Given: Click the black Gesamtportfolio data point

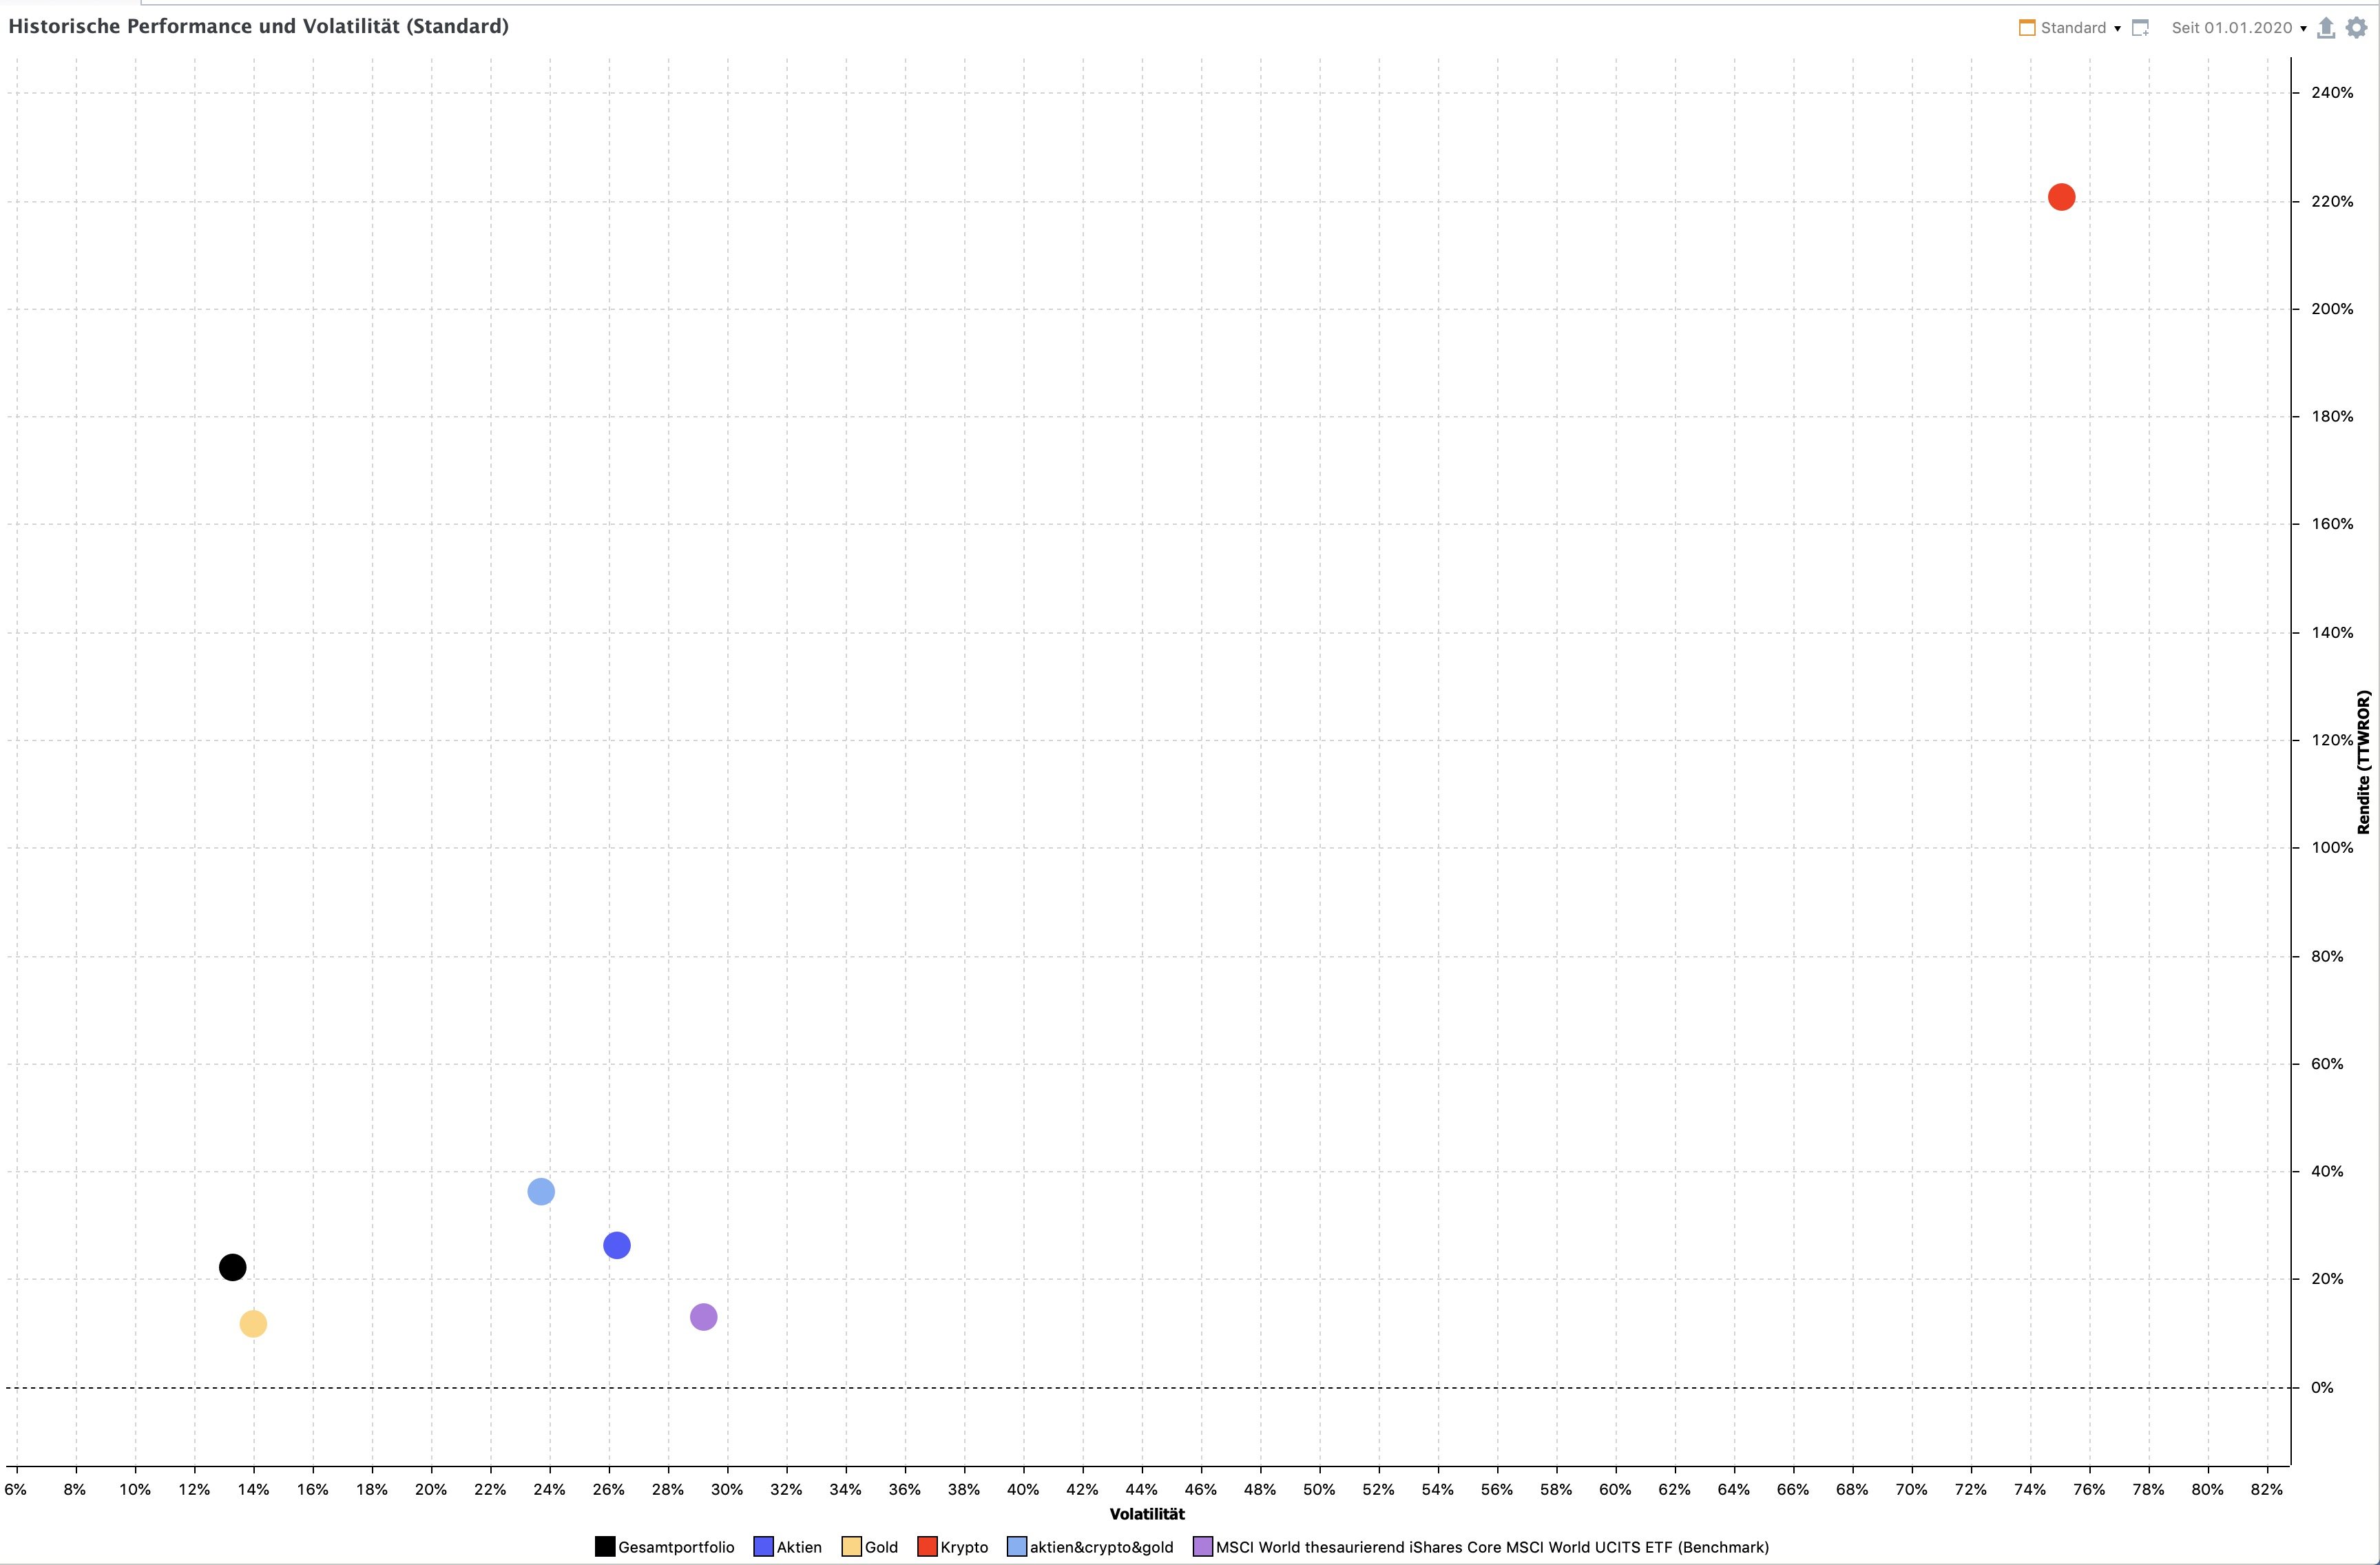Looking at the screenshot, I should point(232,1267).
